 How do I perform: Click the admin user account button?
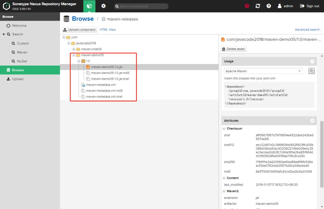point(285,6)
